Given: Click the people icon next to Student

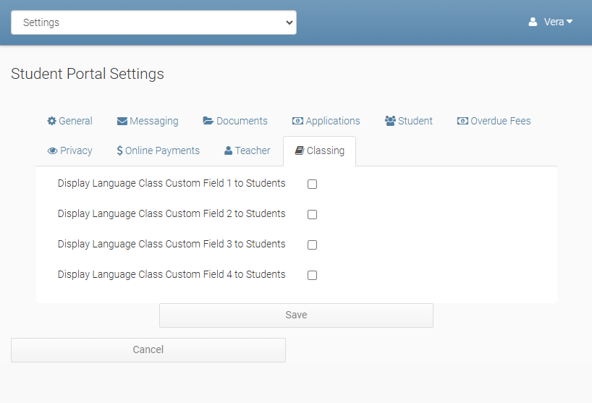Looking at the screenshot, I should pyautogui.click(x=390, y=121).
